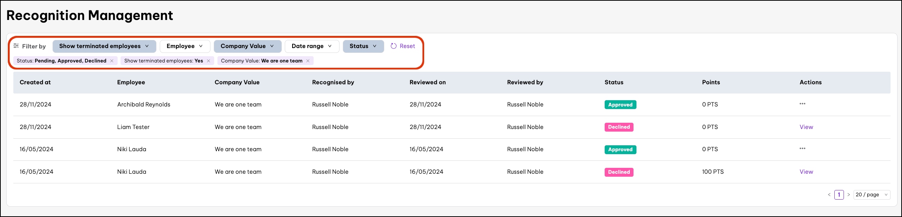Open the Date range filter
The width and height of the screenshot is (902, 217).
pos(311,46)
